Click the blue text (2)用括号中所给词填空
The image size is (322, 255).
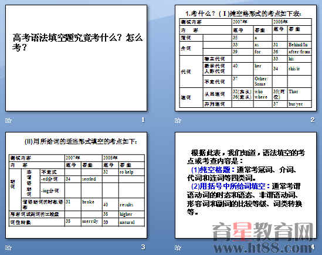click(231, 186)
